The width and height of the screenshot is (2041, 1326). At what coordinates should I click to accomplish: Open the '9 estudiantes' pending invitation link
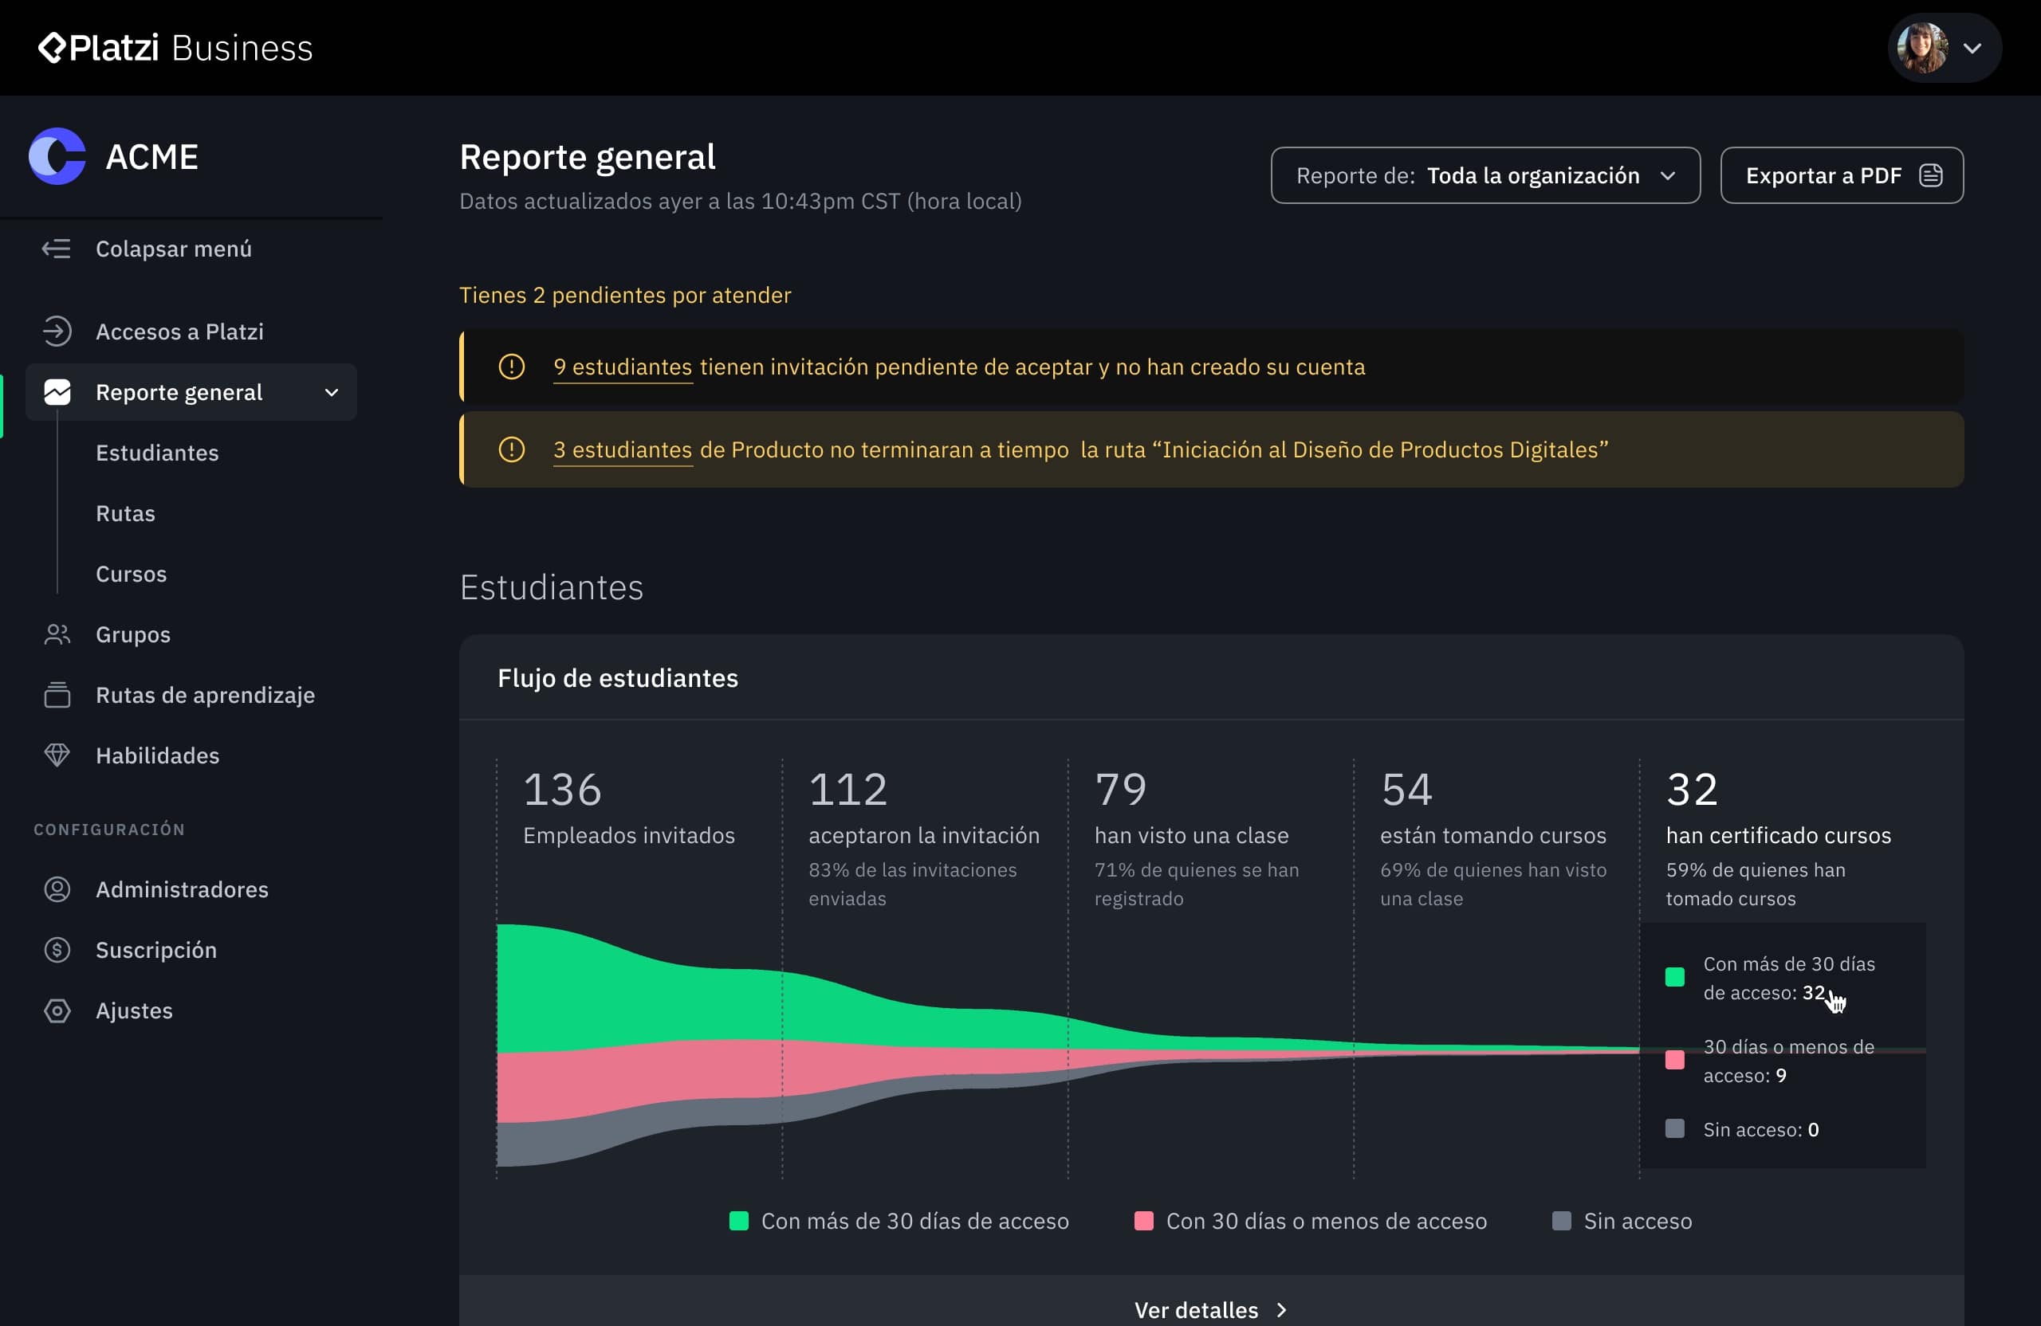(622, 367)
